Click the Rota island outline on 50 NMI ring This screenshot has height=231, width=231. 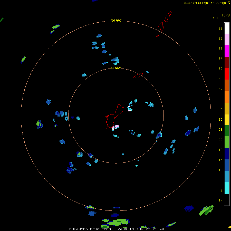click(x=138, y=76)
